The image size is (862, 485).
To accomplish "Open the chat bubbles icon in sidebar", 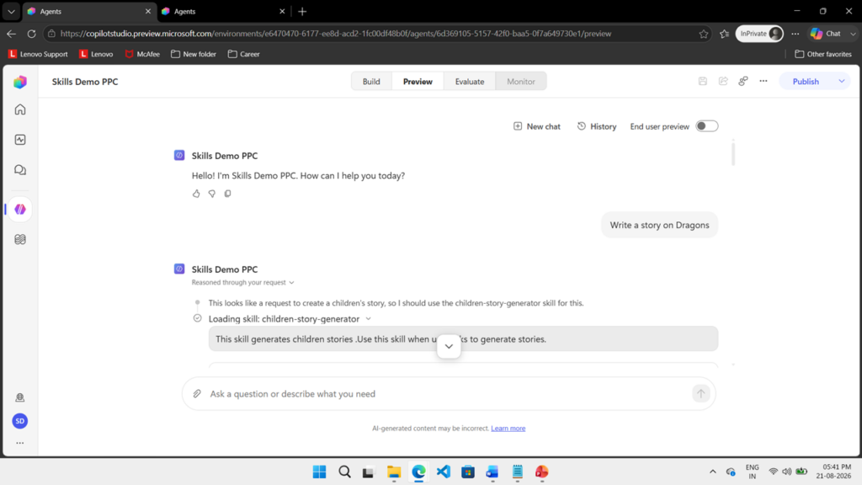I will pyautogui.click(x=20, y=170).
